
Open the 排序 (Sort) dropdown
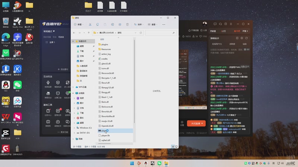pyautogui.click(x=139, y=24)
